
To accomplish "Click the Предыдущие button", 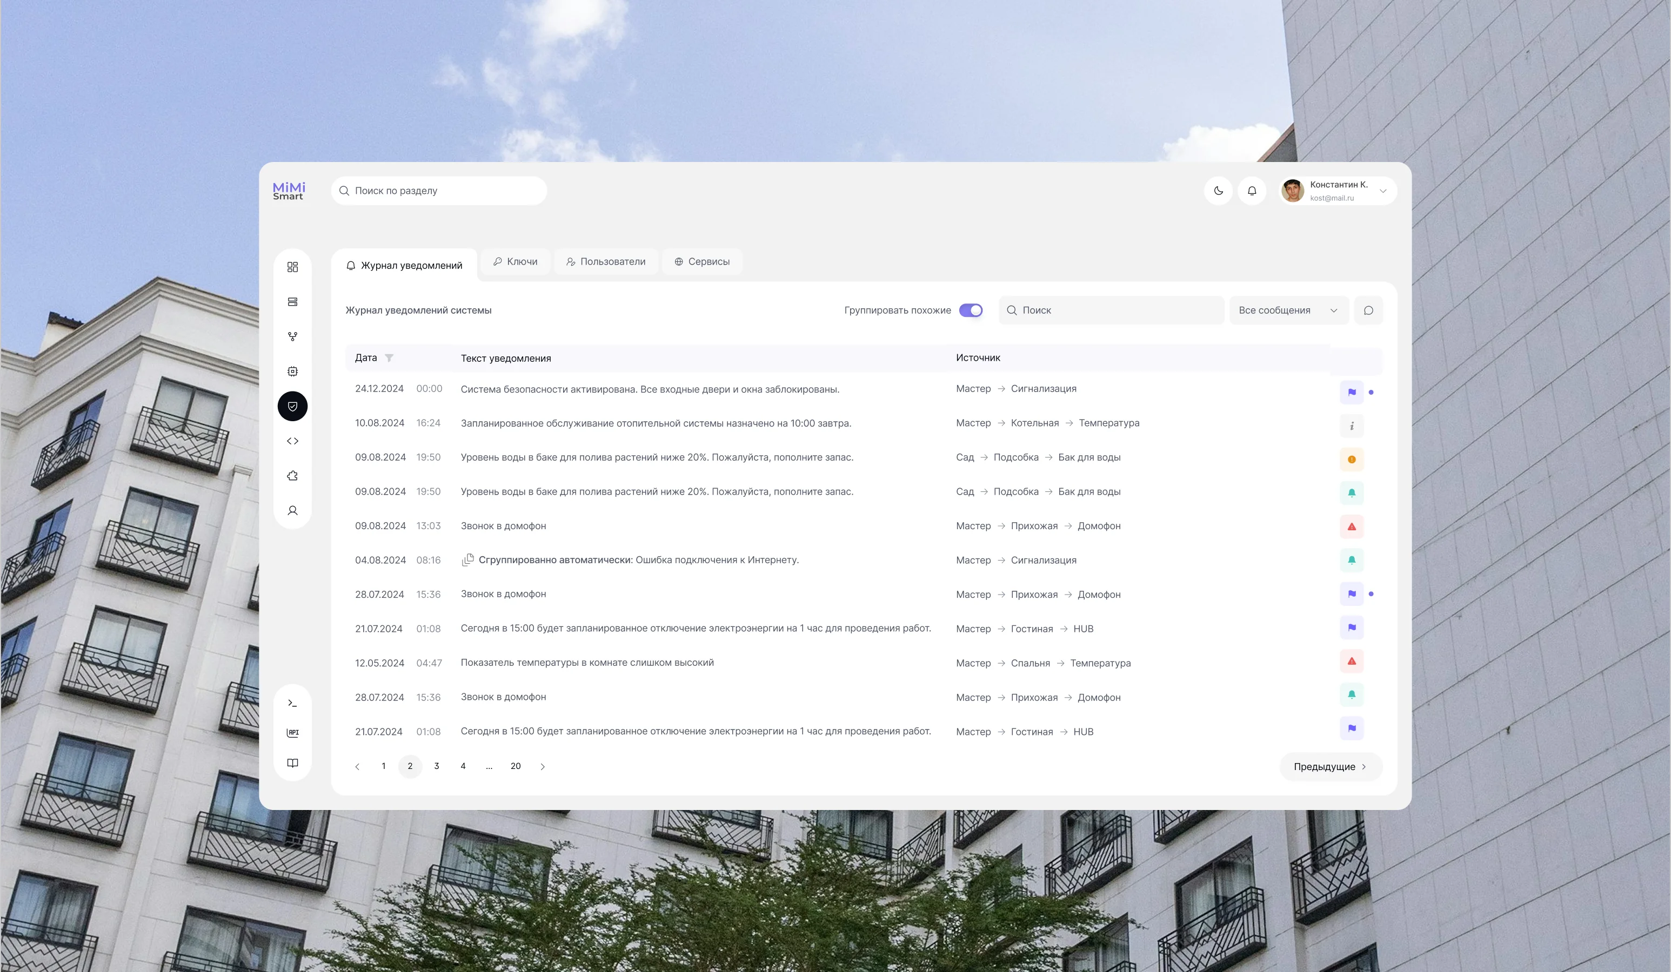I will click(x=1331, y=767).
